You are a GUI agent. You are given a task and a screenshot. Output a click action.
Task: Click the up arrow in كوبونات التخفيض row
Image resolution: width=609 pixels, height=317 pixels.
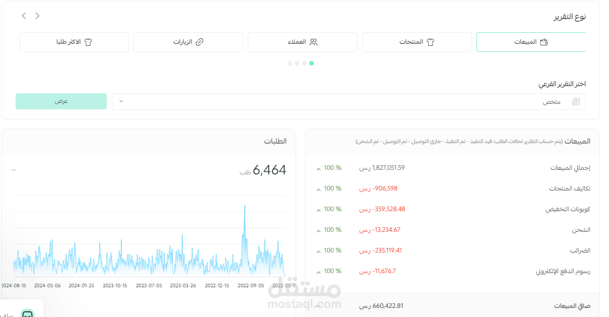[x=318, y=210]
